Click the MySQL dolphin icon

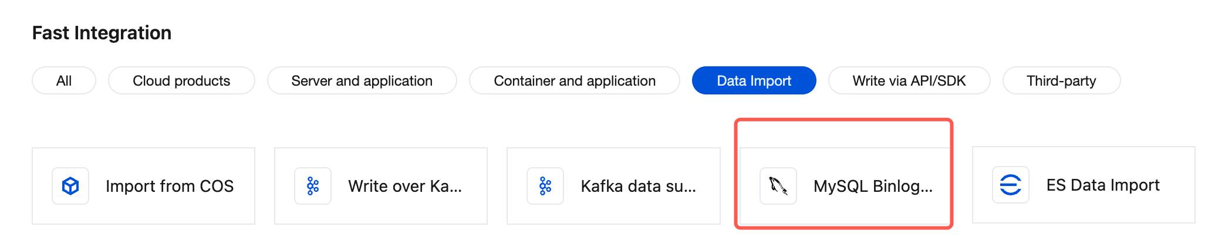click(x=778, y=186)
